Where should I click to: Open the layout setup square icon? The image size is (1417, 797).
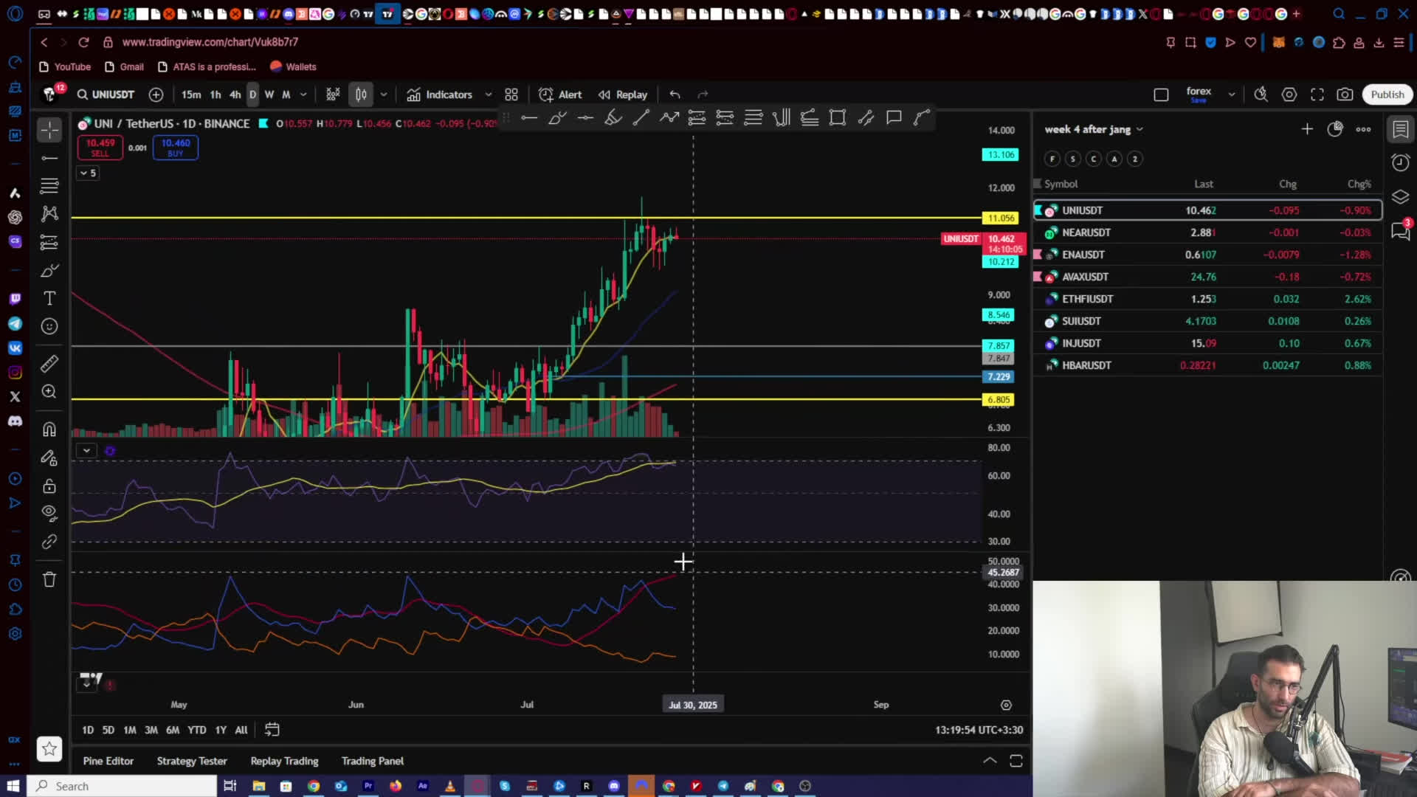1161,94
